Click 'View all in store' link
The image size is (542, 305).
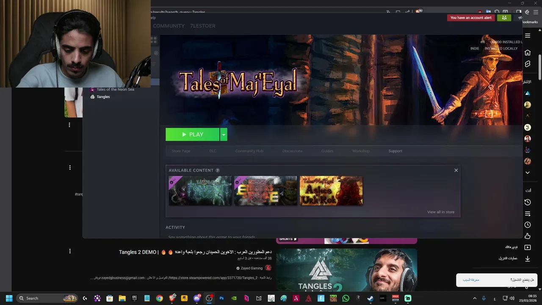[440, 212]
